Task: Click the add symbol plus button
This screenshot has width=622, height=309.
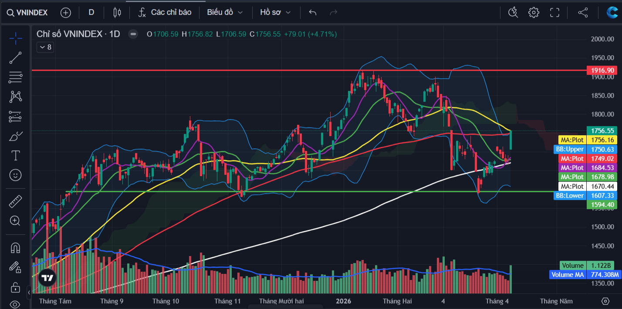Action: point(65,13)
